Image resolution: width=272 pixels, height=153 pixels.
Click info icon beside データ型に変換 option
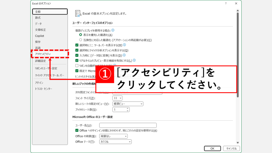[x=124, y=55]
